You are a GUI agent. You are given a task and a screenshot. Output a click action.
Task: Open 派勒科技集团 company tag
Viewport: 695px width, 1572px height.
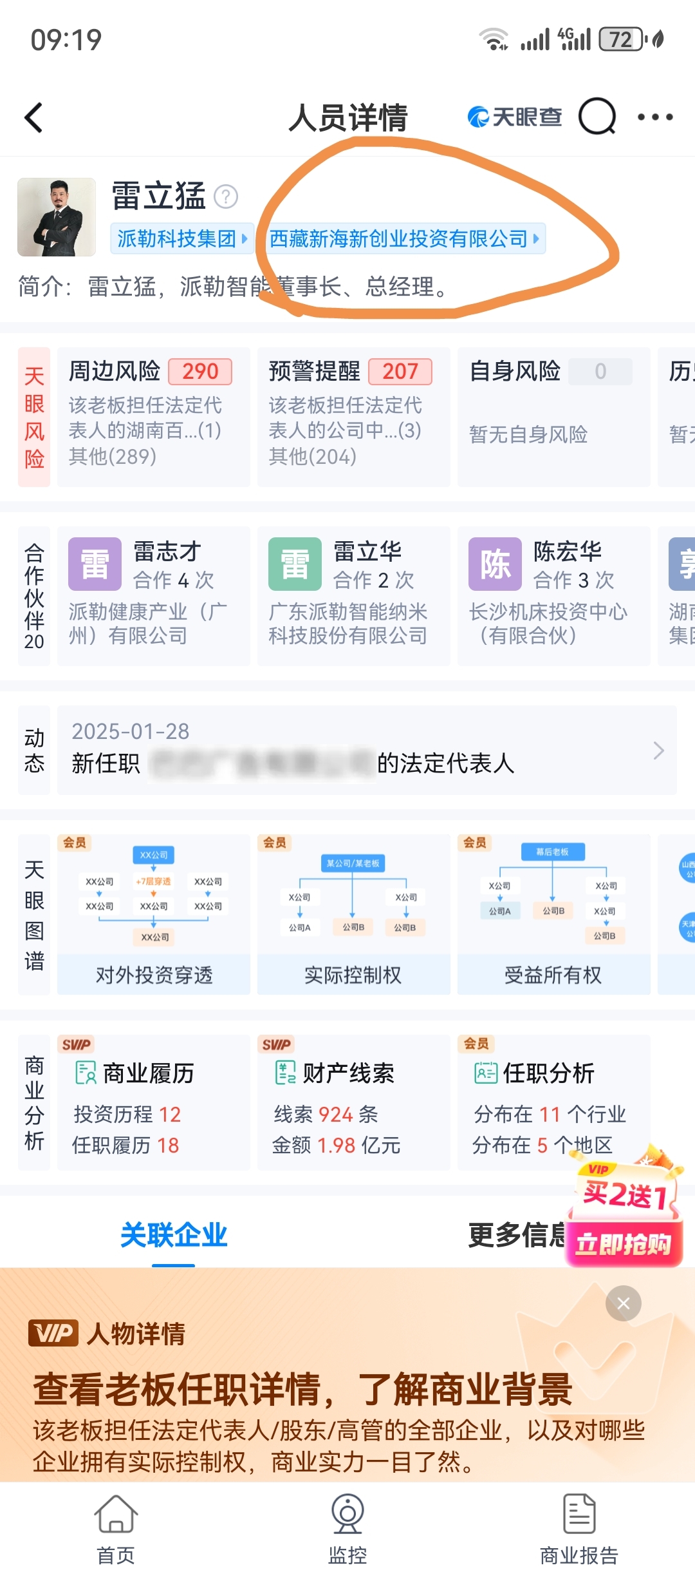(182, 238)
